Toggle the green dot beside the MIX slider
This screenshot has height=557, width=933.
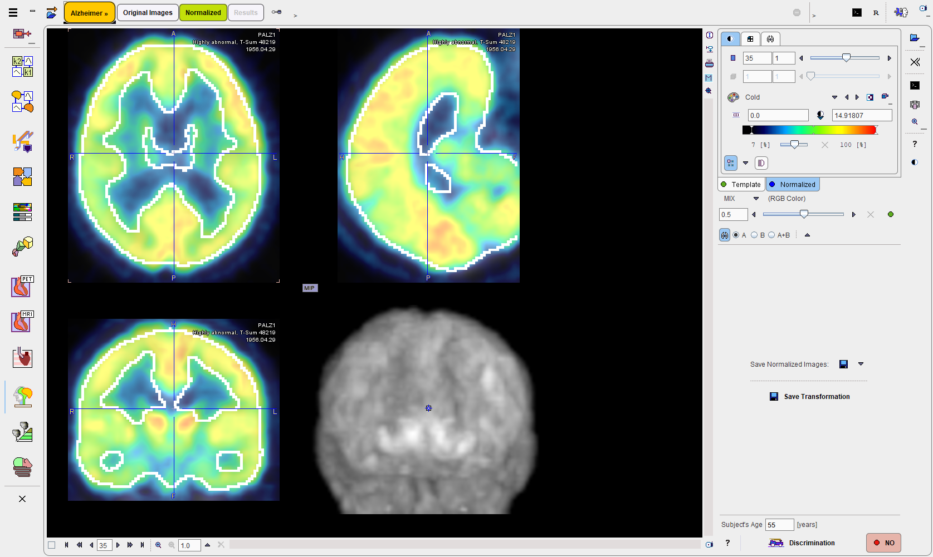(891, 214)
